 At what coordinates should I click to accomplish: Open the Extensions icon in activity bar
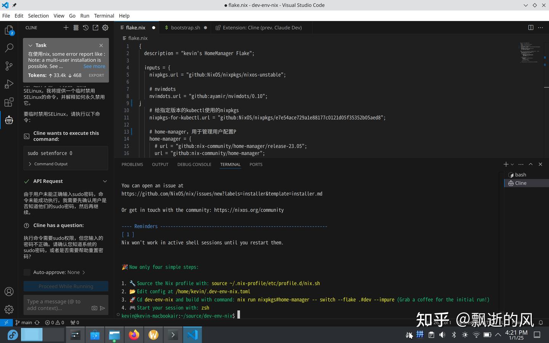point(9,102)
